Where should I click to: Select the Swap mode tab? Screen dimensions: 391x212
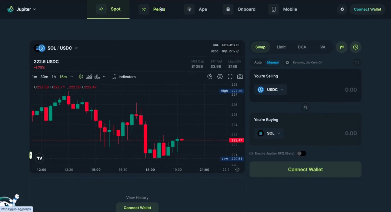click(260, 47)
